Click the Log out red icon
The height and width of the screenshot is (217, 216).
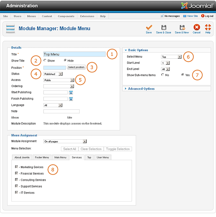click(x=203, y=16)
